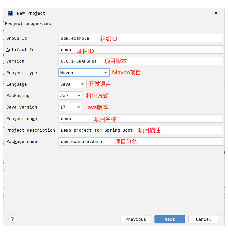The width and height of the screenshot is (228, 234).
Task: Click the Version 0.0.1-SNAPSHOT field
Action: coord(141,61)
